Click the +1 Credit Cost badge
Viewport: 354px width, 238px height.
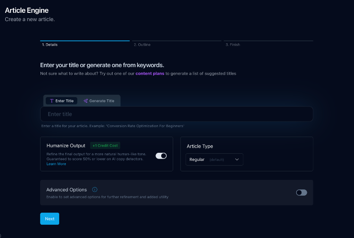coord(105,146)
